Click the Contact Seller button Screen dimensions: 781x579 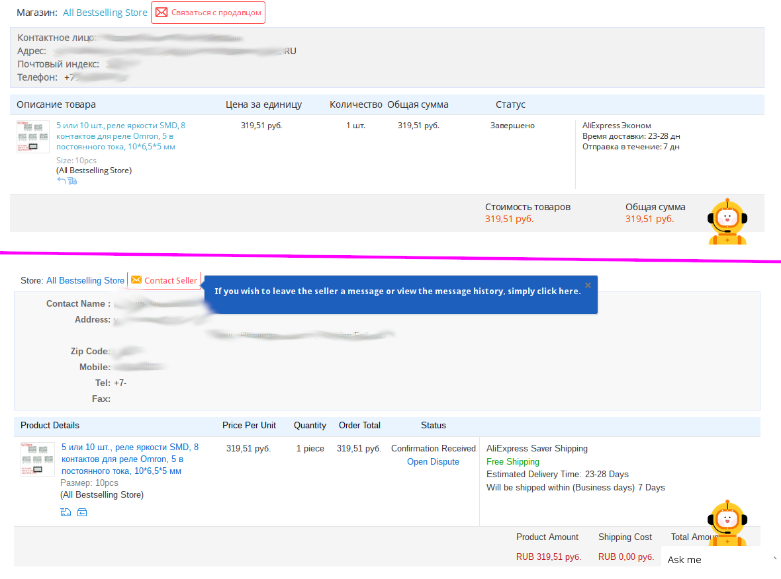pos(164,280)
